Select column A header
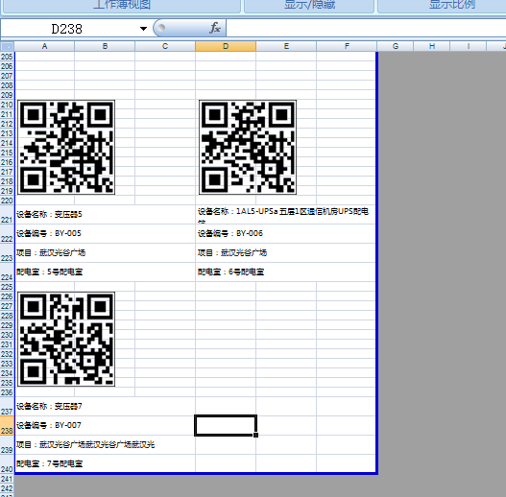This screenshot has height=497, width=506. click(x=44, y=46)
